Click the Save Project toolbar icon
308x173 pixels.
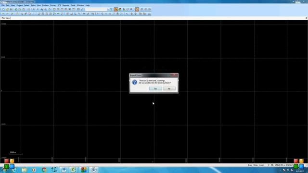pos(11,10)
